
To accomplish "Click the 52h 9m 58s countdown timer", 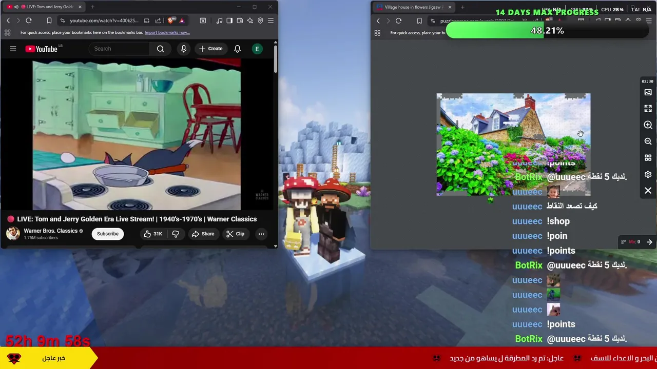I will [48, 341].
